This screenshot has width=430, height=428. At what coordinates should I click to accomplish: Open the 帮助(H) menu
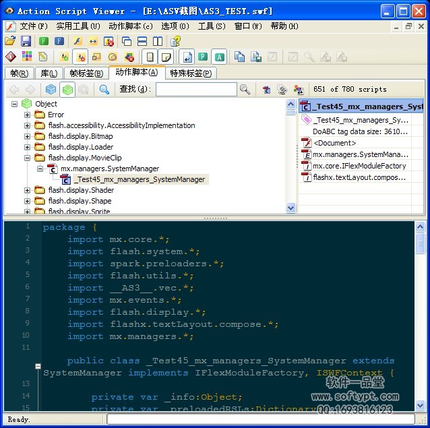(x=284, y=26)
